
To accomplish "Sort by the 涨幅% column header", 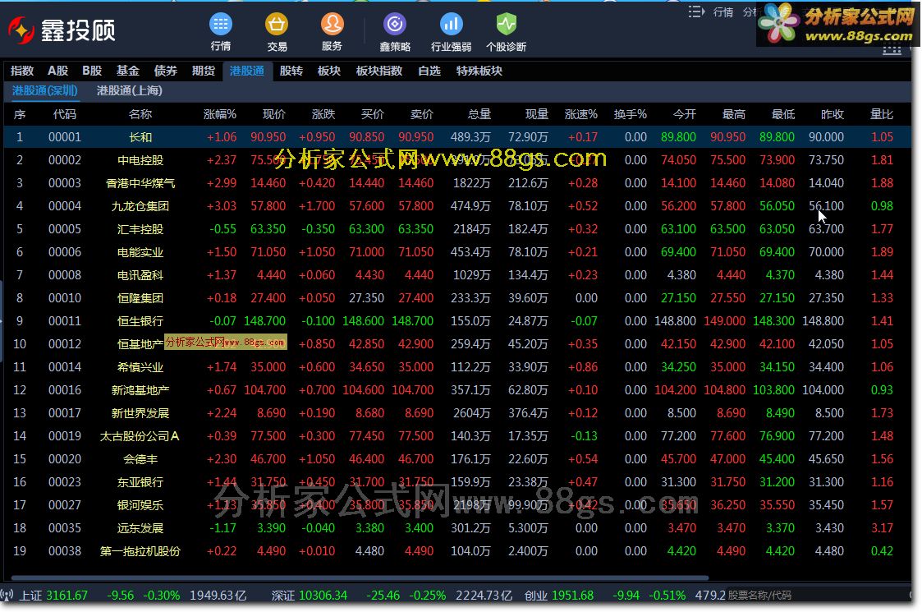I will coord(220,114).
